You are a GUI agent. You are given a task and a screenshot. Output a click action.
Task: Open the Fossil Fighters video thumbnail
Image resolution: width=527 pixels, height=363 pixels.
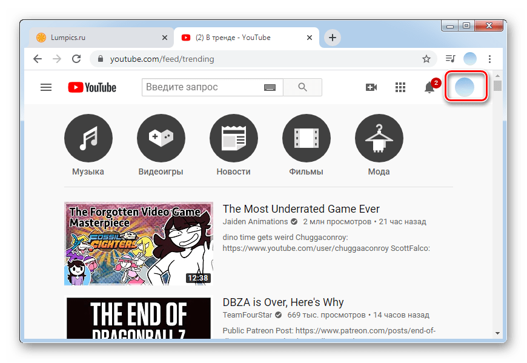click(x=139, y=244)
